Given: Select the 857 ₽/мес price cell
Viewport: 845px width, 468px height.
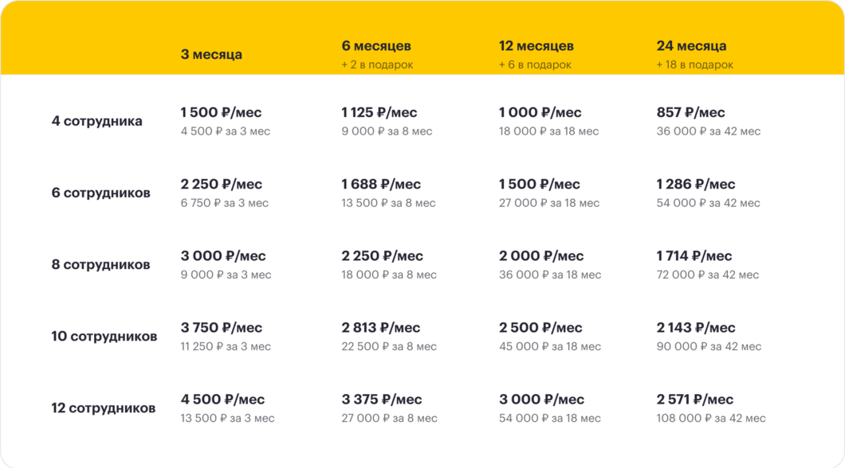Looking at the screenshot, I should click(x=691, y=112).
